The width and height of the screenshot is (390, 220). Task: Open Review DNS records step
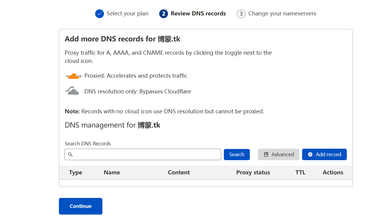click(x=198, y=14)
